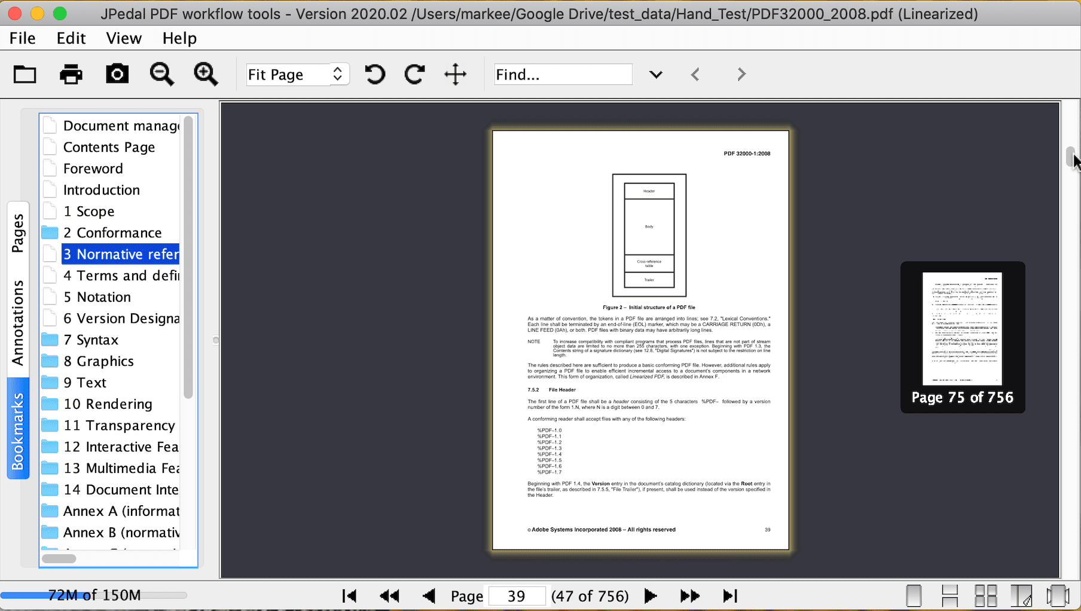This screenshot has width=1081, height=611.
Task: Click the bookmarks panel horizontal scrollbar
Action: click(59, 558)
